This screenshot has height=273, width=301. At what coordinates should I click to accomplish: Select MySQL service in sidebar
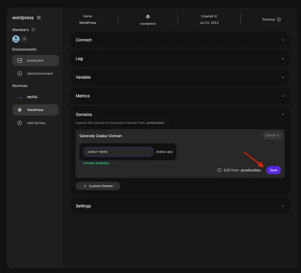pos(35,97)
